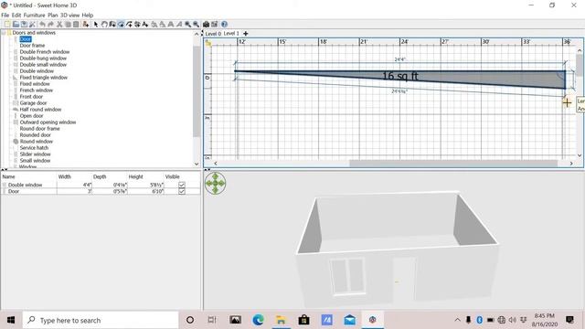Select Slider window in catalog
585x329 pixels.
pos(35,154)
